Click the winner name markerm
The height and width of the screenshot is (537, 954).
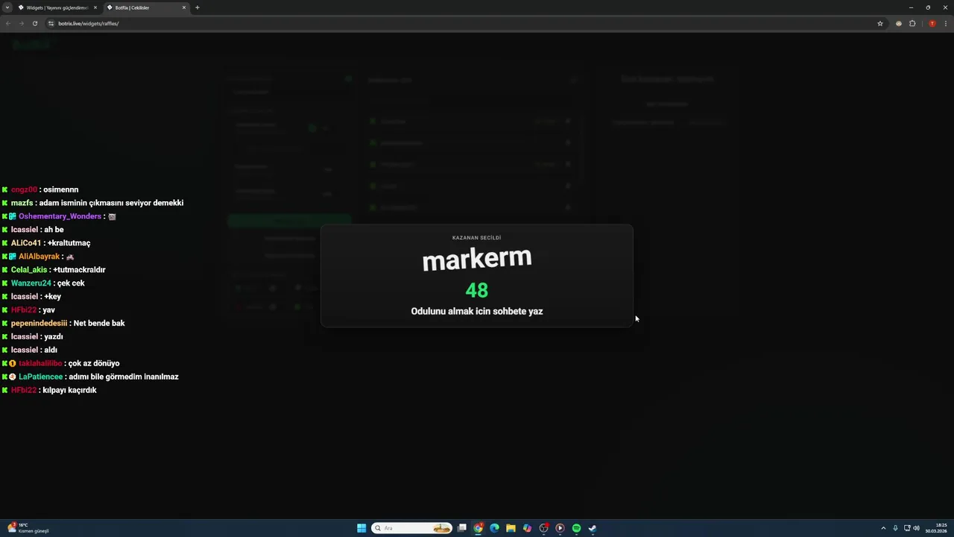coord(477,259)
